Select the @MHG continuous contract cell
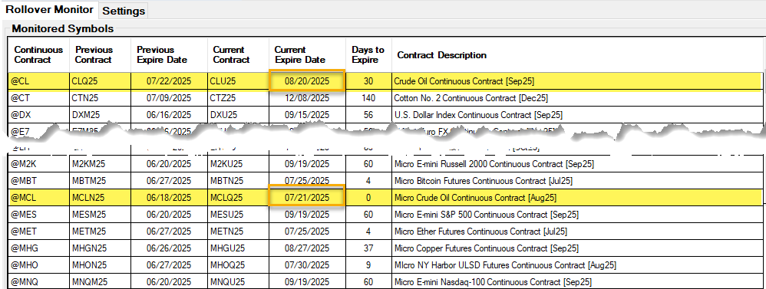The image size is (766, 289). pos(39,248)
